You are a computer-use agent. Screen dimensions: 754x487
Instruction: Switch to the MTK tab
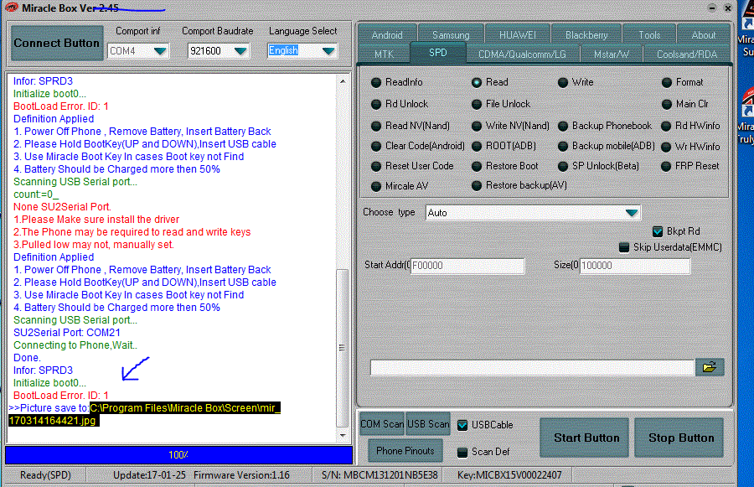coord(384,54)
